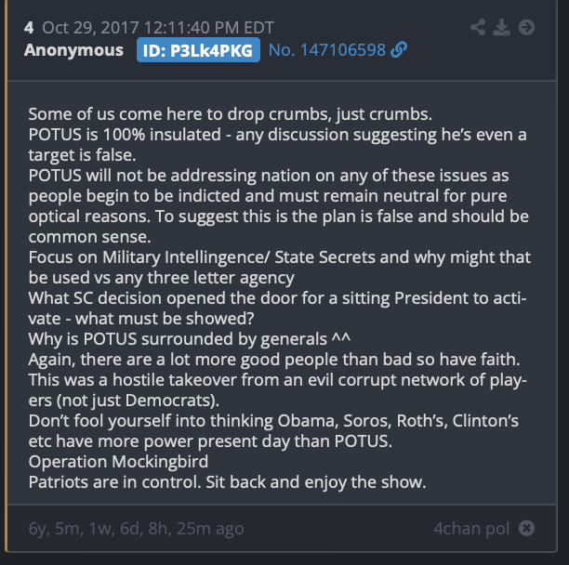Click the circled X icon beside 4chan pol
The image size is (569, 565).
click(x=526, y=528)
